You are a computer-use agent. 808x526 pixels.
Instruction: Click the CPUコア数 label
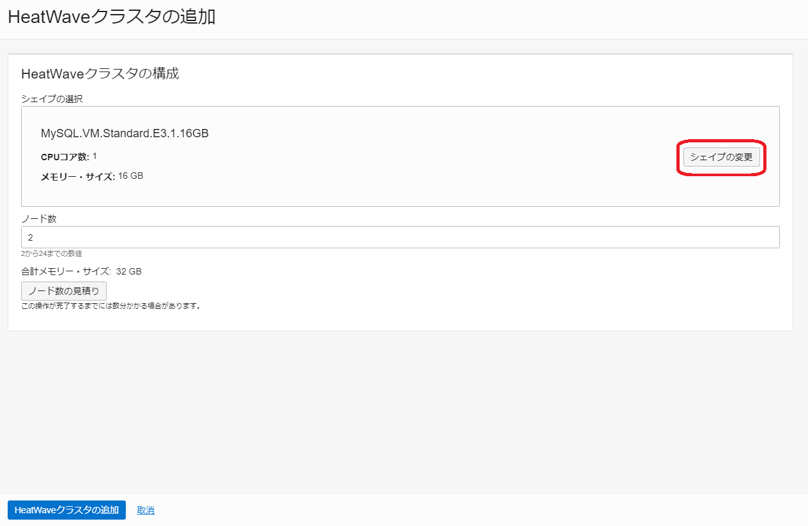point(65,157)
